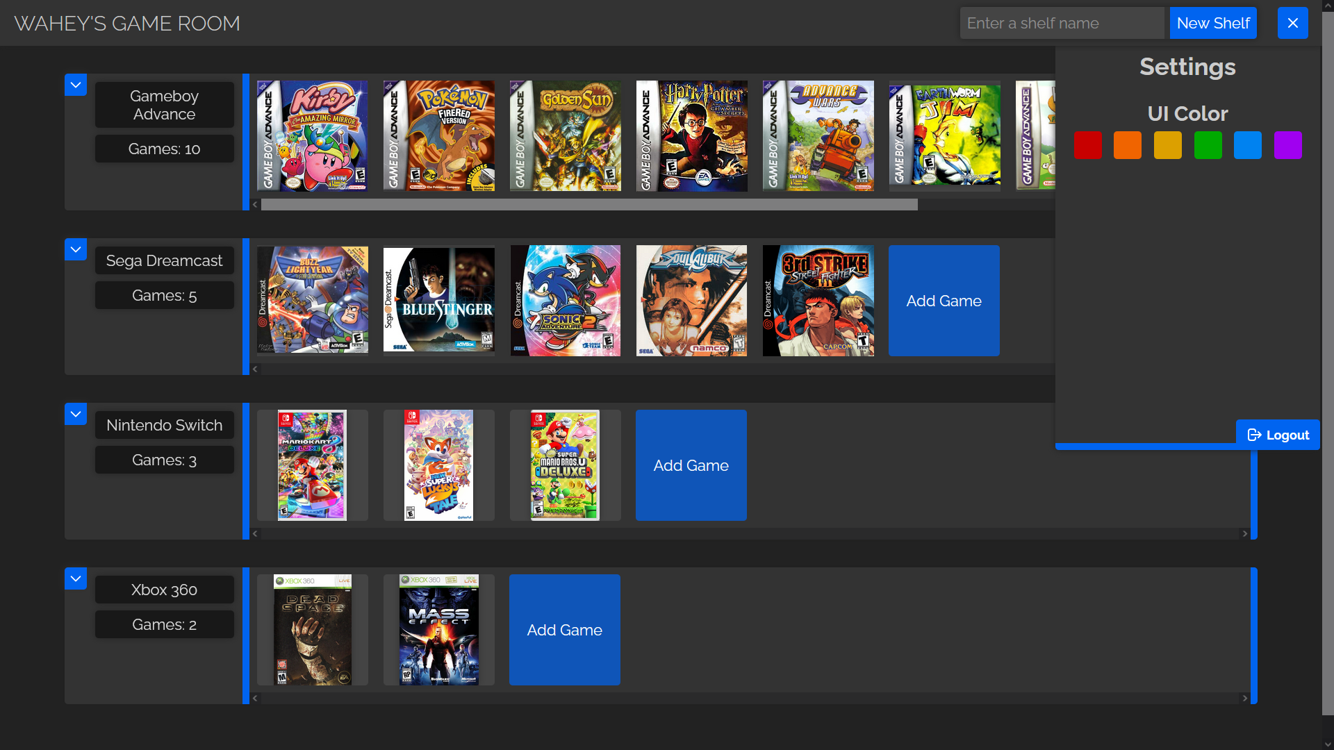The height and width of the screenshot is (750, 1334).
Task: Click the 'Games: 2' count label
Action: coord(165,624)
